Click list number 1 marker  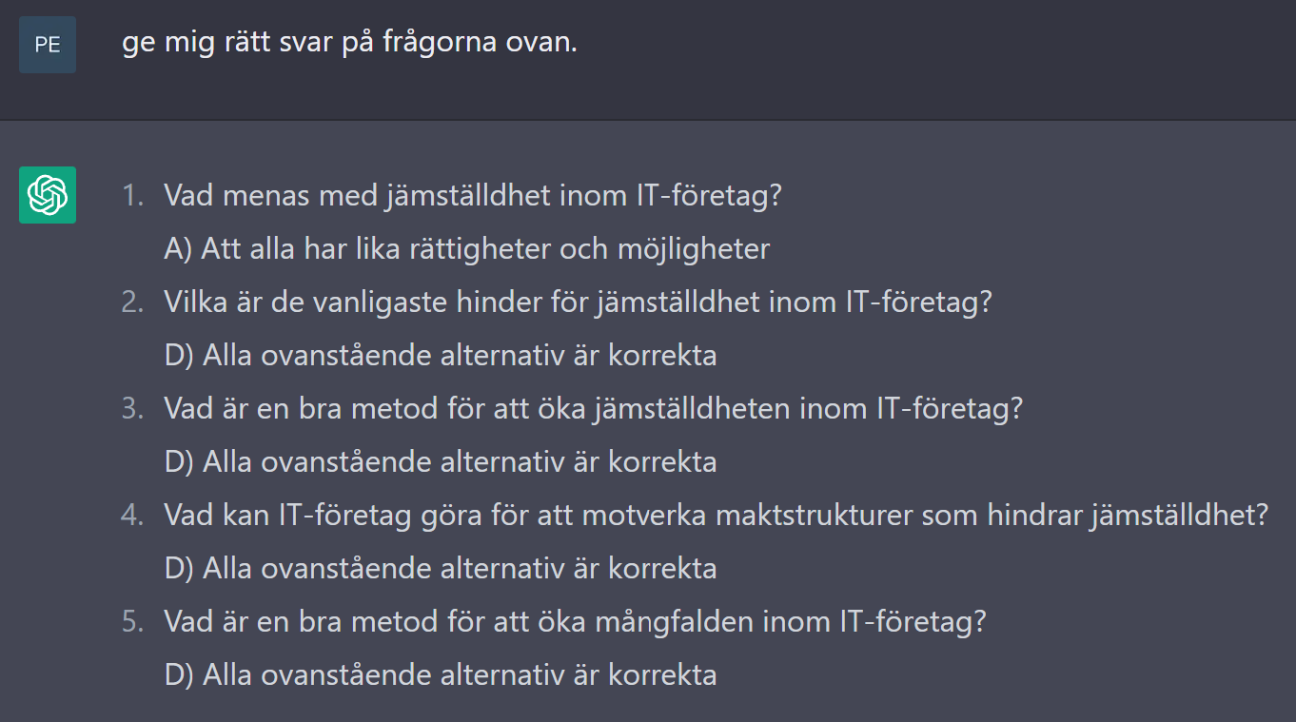click(132, 196)
